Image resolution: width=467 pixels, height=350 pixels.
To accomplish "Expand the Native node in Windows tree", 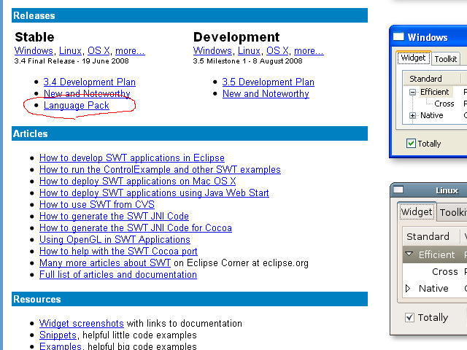I will pyautogui.click(x=412, y=115).
